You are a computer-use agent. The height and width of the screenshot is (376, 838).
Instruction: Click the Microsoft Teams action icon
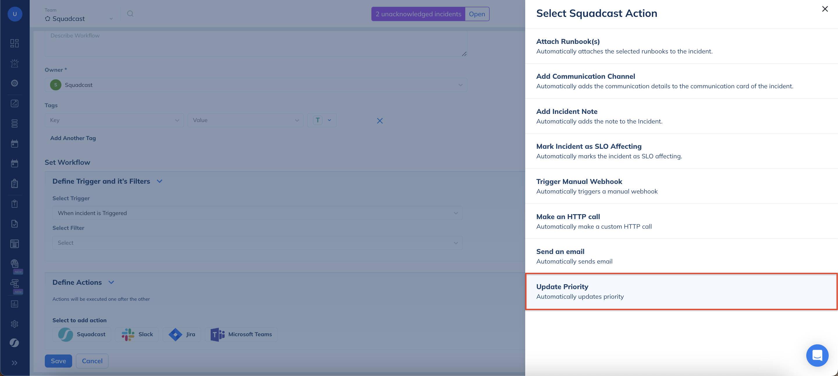click(217, 334)
